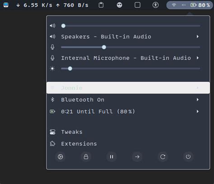Open settings via the round gear button
The width and height of the screenshot is (214, 184).
60,157
